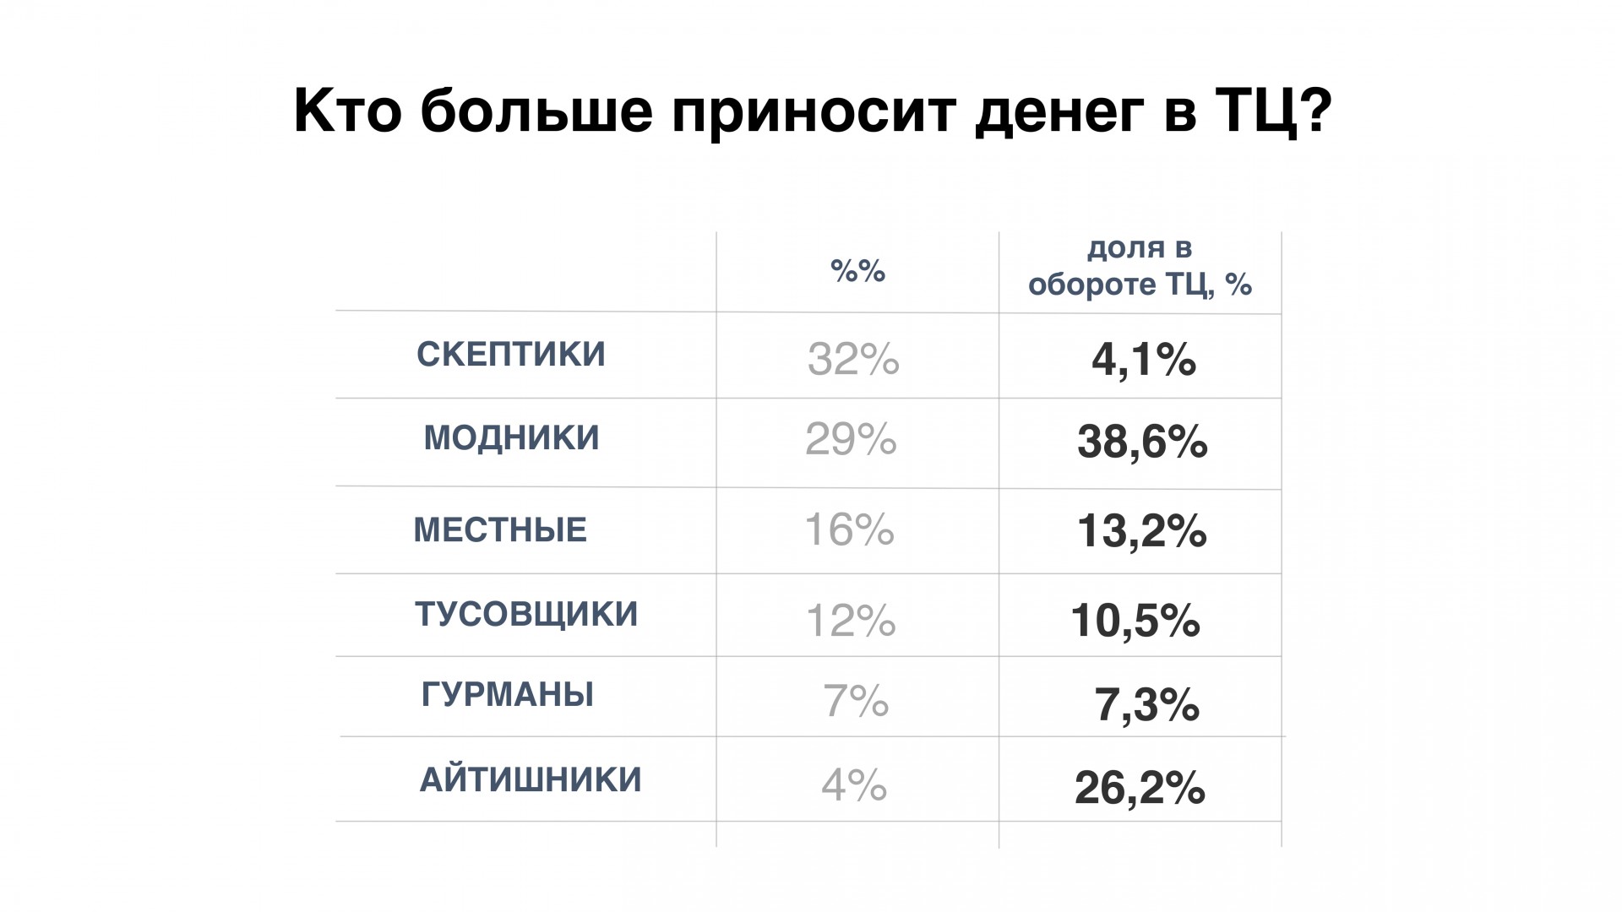This screenshot has width=1622, height=912.
Task: Click the 26,2% turnover share value
Action: click(1140, 788)
